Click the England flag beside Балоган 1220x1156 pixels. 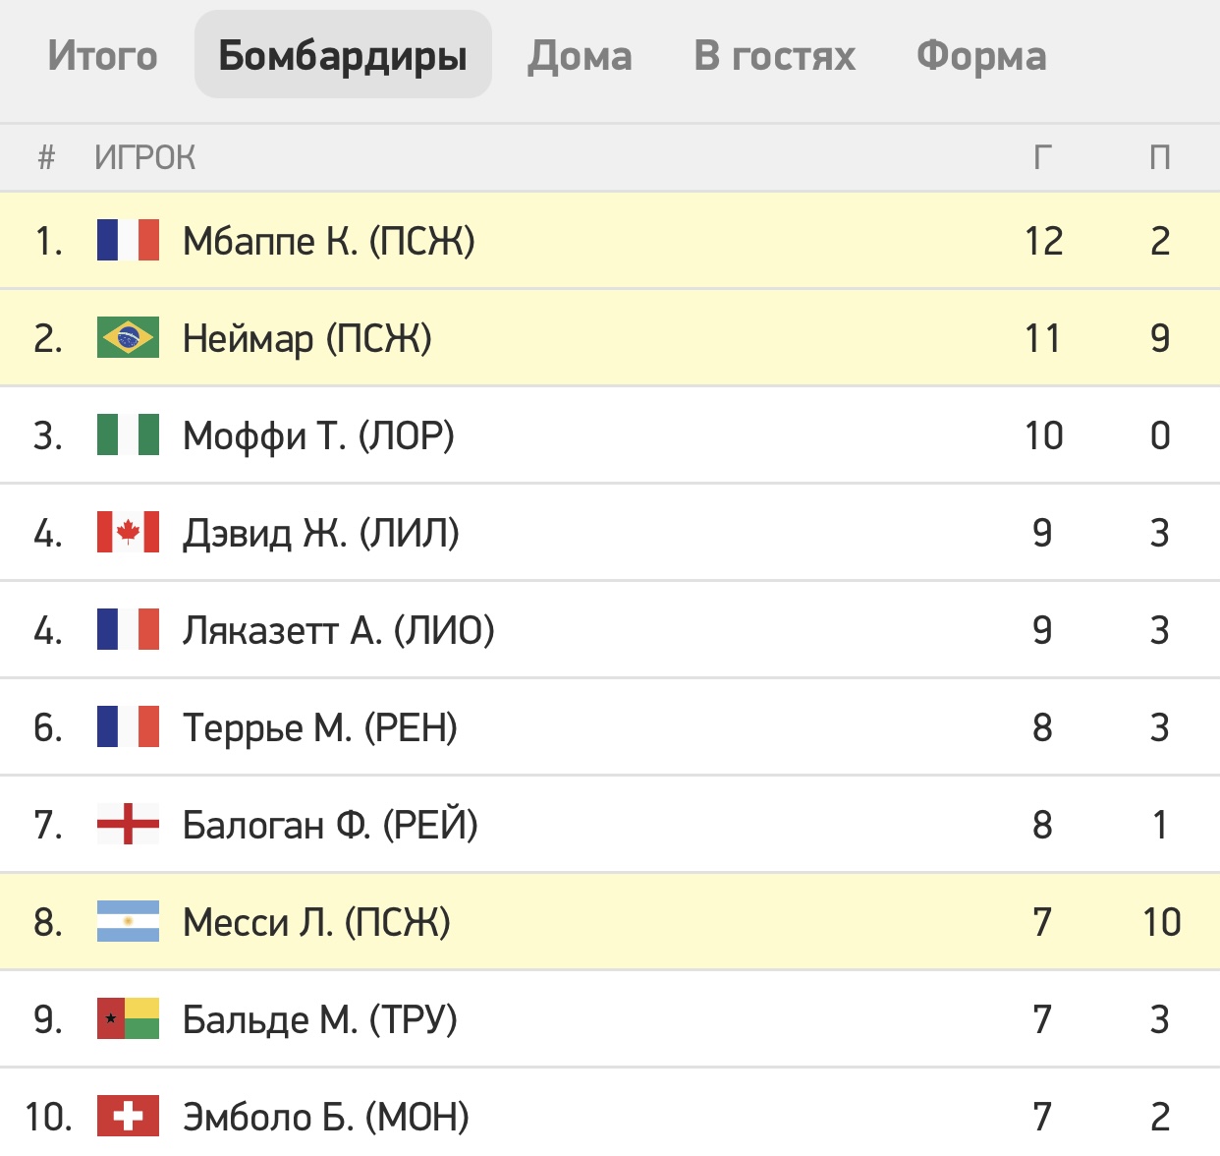128,824
